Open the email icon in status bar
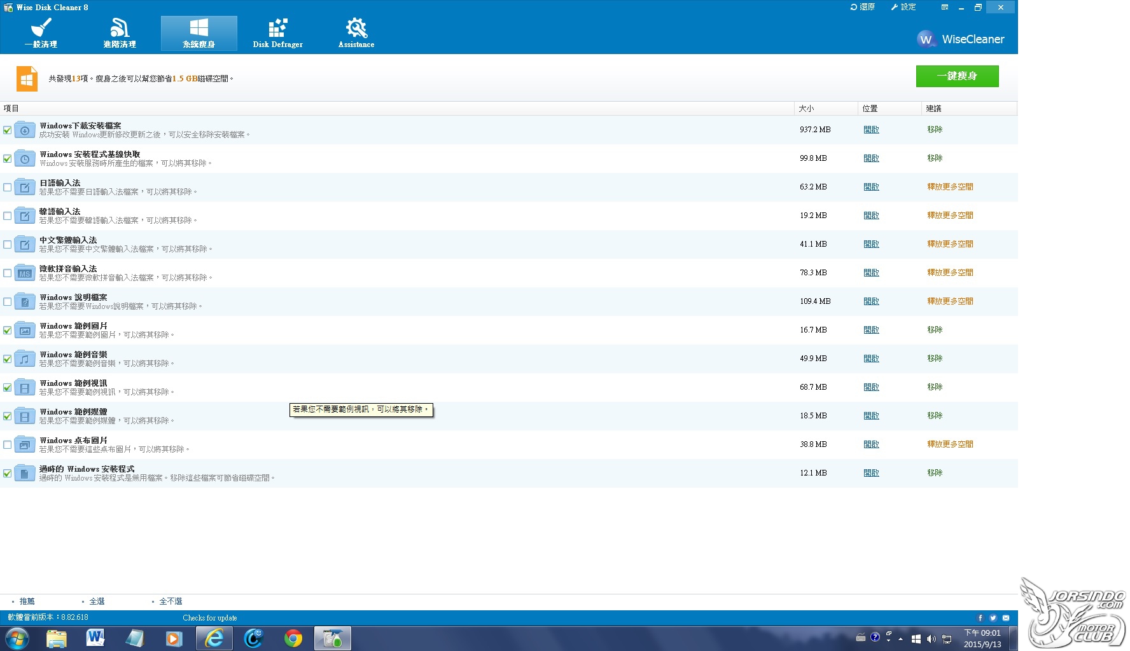 1006,618
